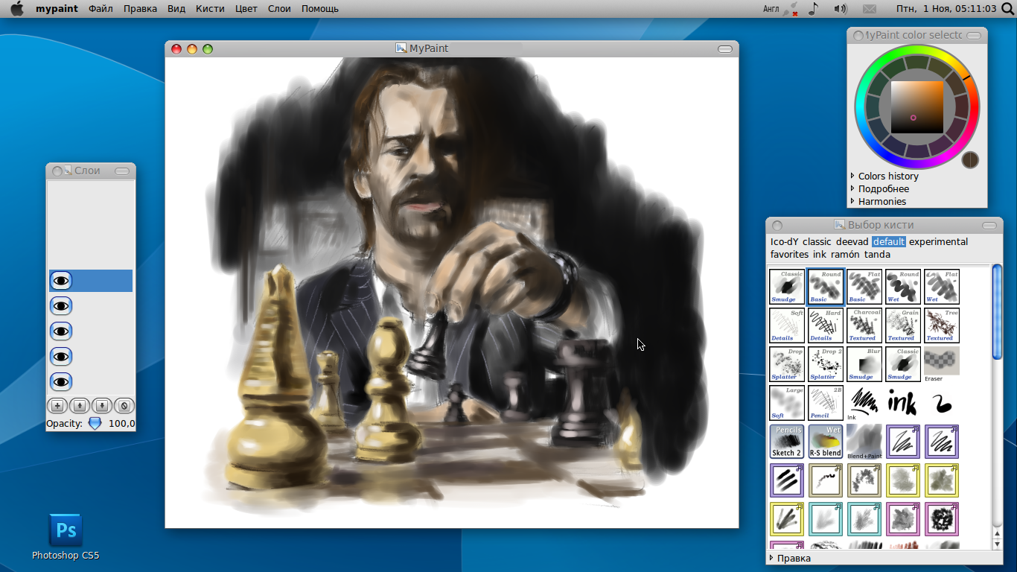Image resolution: width=1017 pixels, height=572 pixels.
Task: Click the volume icon in menu bar
Action: pyautogui.click(x=840, y=9)
